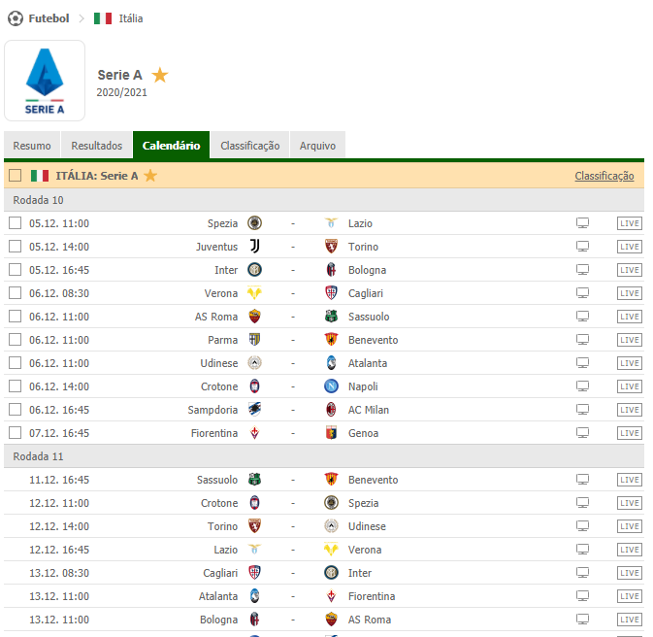Check the Udinese - Atalanta match checkbox
Screen dimensions: 653x637
(x=15, y=363)
